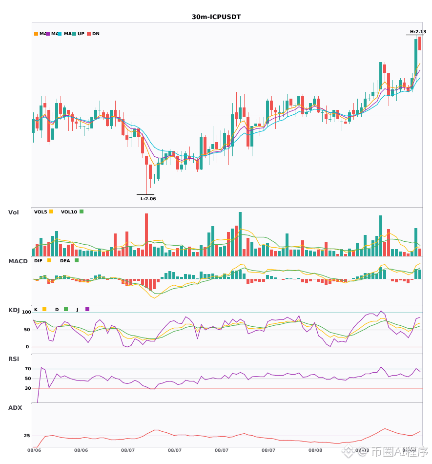Click the cyan MA legend swatch

click(x=60, y=34)
